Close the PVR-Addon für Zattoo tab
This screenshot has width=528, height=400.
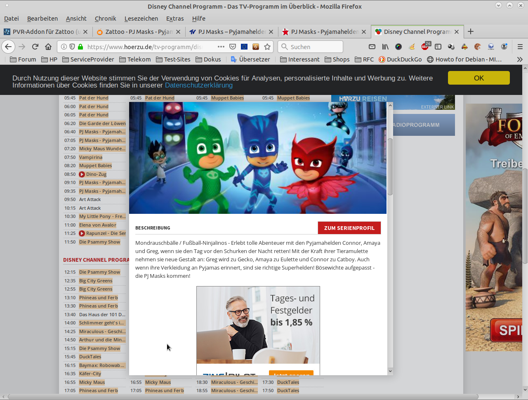(x=85, y=32)
